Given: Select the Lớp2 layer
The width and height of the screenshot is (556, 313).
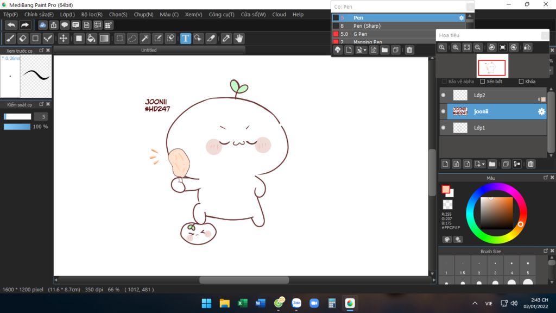Looking at the screenshot, I should point(493,95).
